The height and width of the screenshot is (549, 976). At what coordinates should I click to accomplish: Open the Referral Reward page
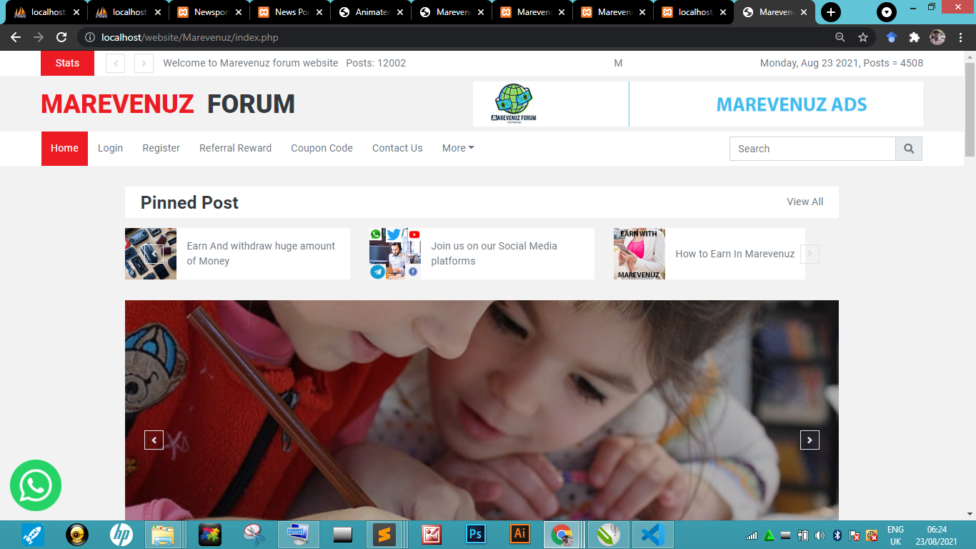click(x=235, y=148)
